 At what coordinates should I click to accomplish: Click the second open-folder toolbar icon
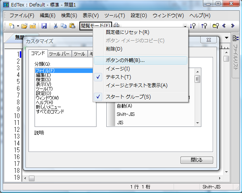(33, 26)
